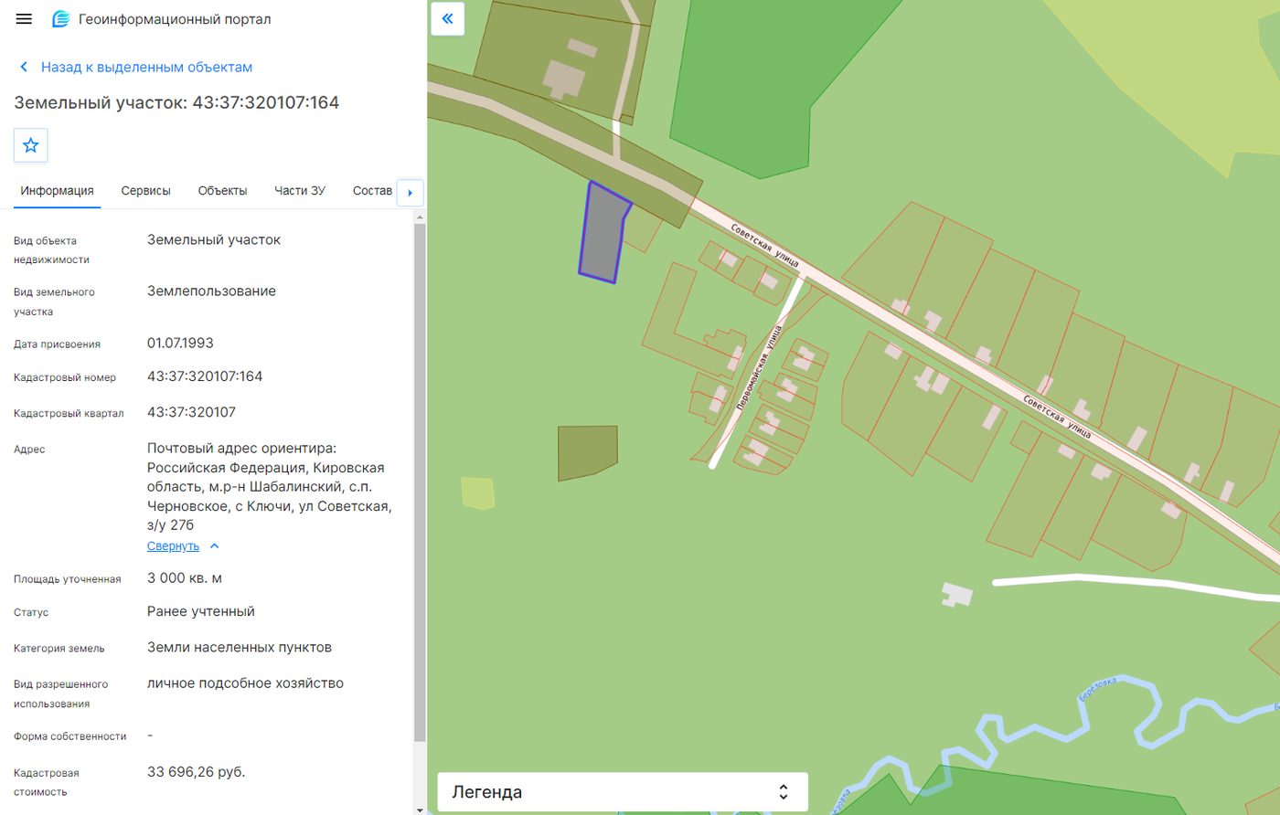Collapse the side panel with the double chevron
Screen dimensions: 1280x815
pos(447,18)
